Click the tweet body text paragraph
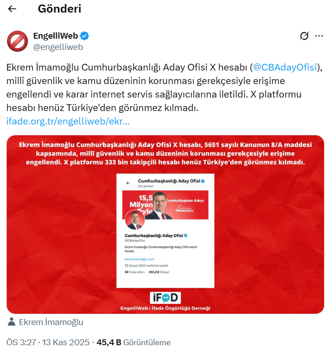Screen dimensions: 329x356 164,88
